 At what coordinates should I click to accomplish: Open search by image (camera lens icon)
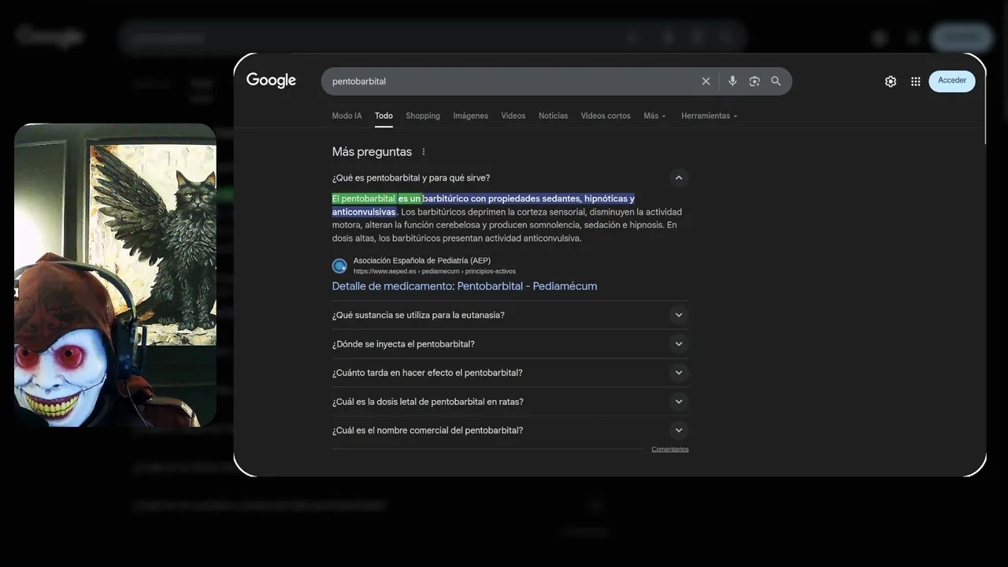[x=754, y=81]
